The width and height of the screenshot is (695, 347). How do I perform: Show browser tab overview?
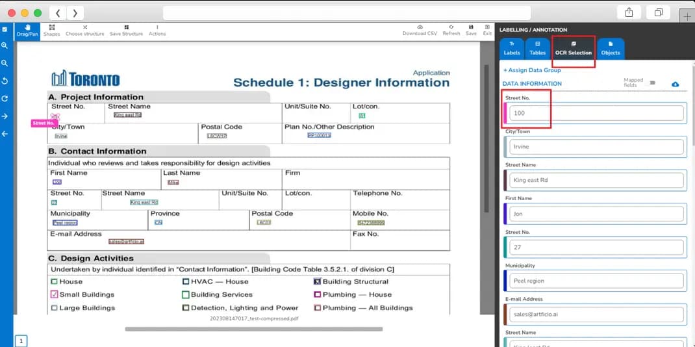coord(658,13)
